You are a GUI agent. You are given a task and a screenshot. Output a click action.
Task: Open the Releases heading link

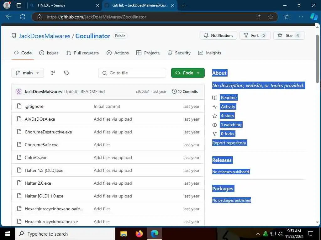pyautogui.click(x=222, y=160)
